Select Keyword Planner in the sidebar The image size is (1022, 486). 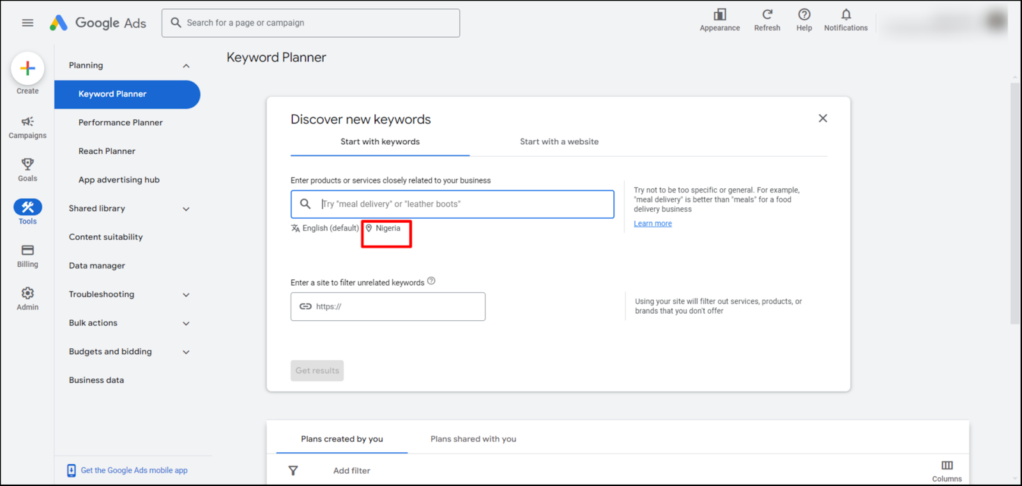coord(127,94)
